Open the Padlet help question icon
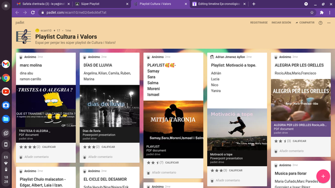 [x=320, y=23]
